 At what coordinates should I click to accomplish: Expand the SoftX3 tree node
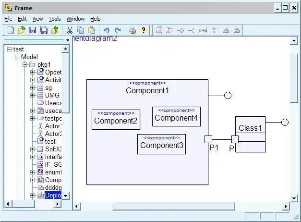point(33,149)
